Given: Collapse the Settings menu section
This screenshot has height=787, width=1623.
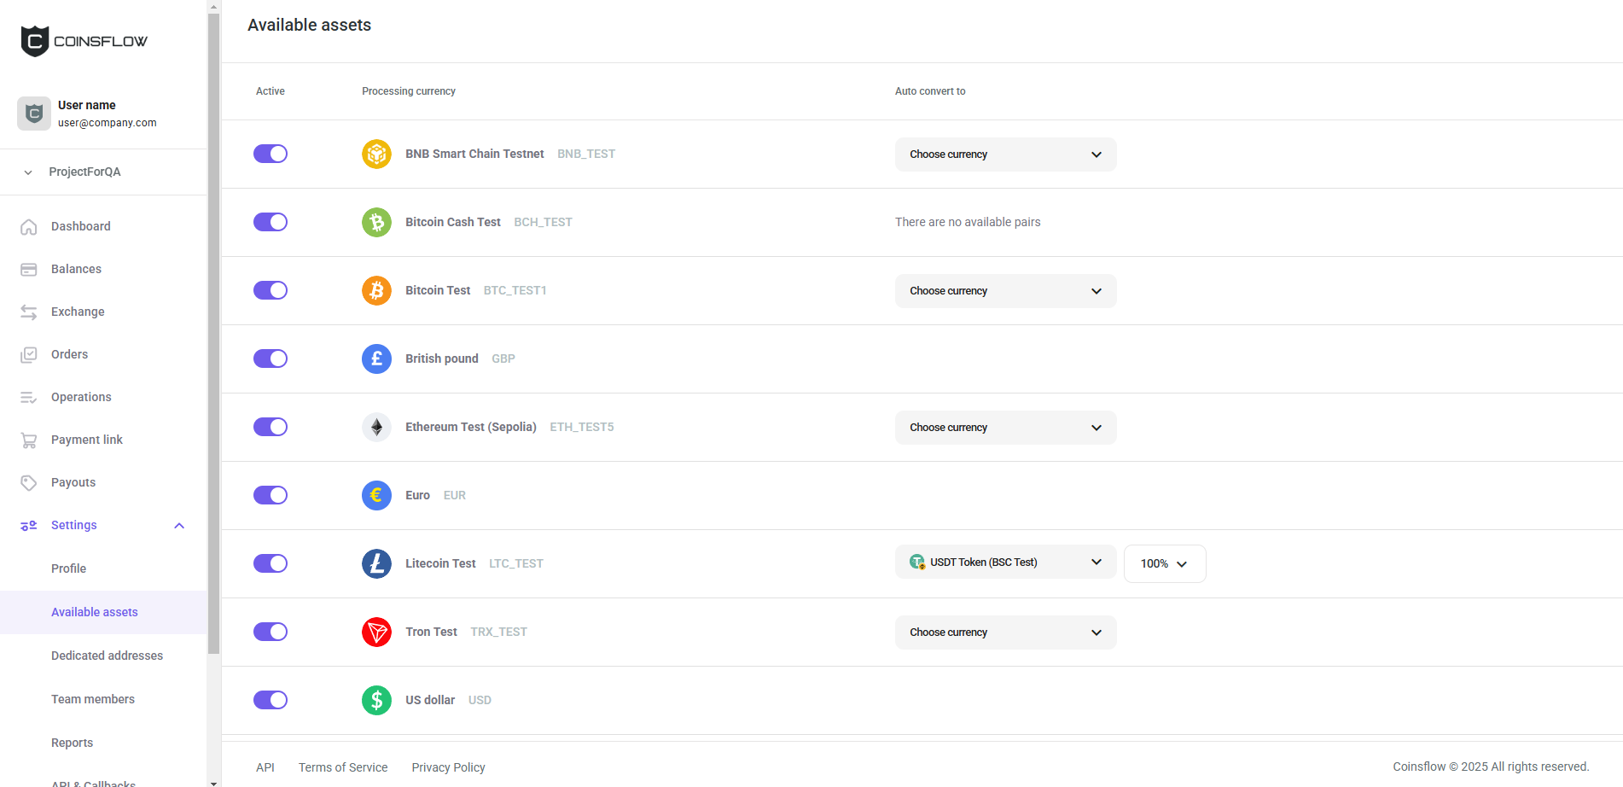Looking at the screenshot, I should click(x=179, y=526).
